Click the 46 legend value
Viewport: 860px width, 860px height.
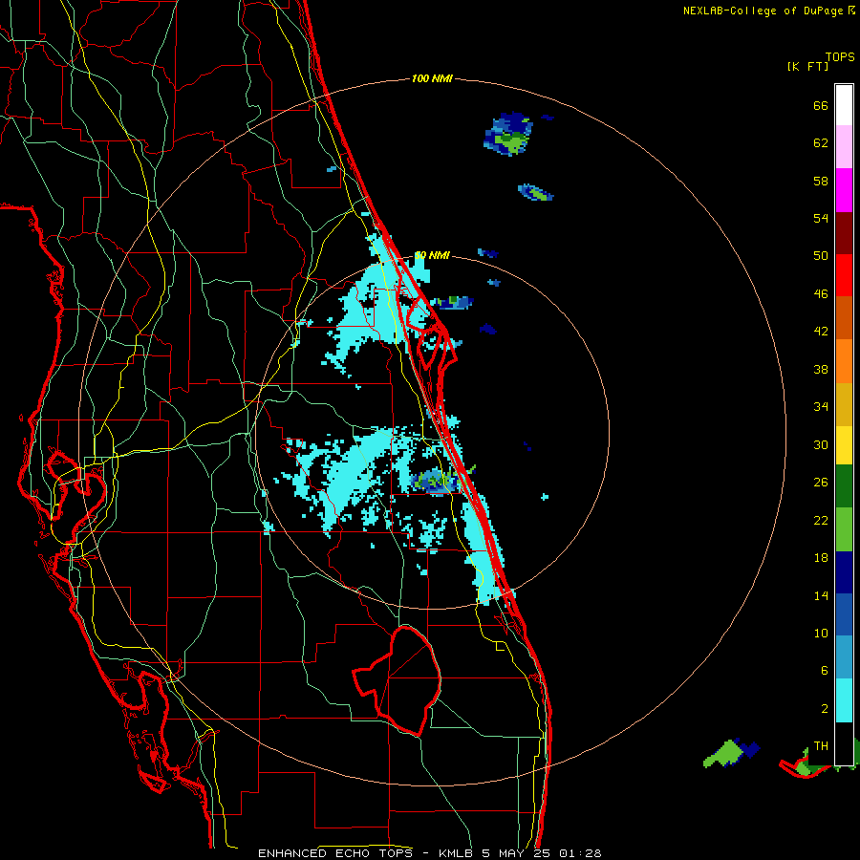pos(821,294)
